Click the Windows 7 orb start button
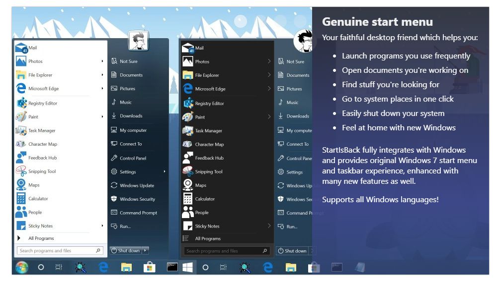The image size is (498, 281). 21,268
